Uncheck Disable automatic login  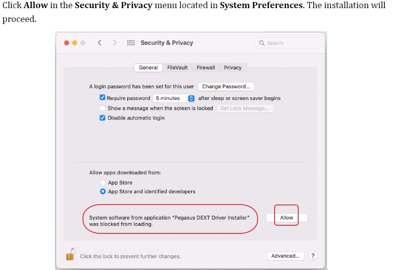pos(102,118)
